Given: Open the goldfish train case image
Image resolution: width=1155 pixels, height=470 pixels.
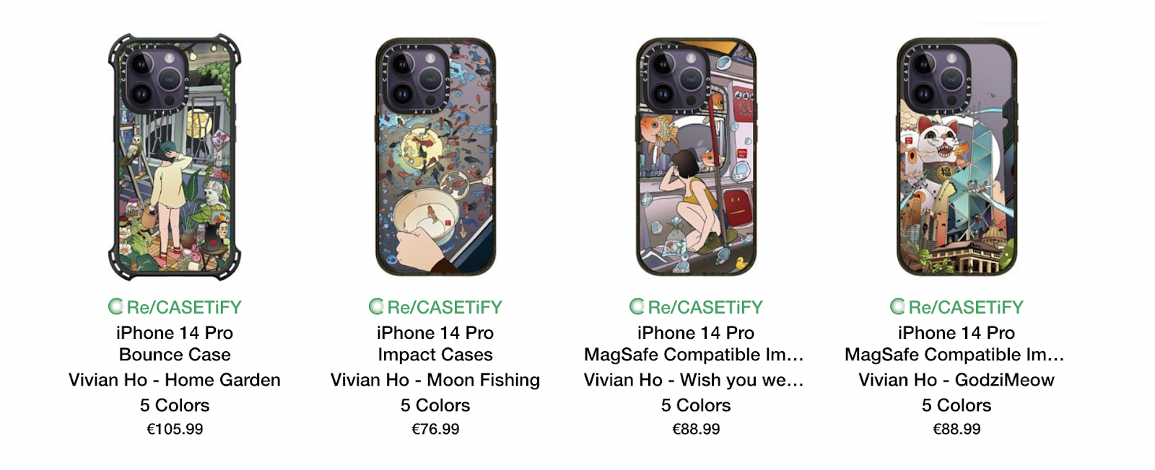Looking at the screenshot, I should click(x=696, y=156).
